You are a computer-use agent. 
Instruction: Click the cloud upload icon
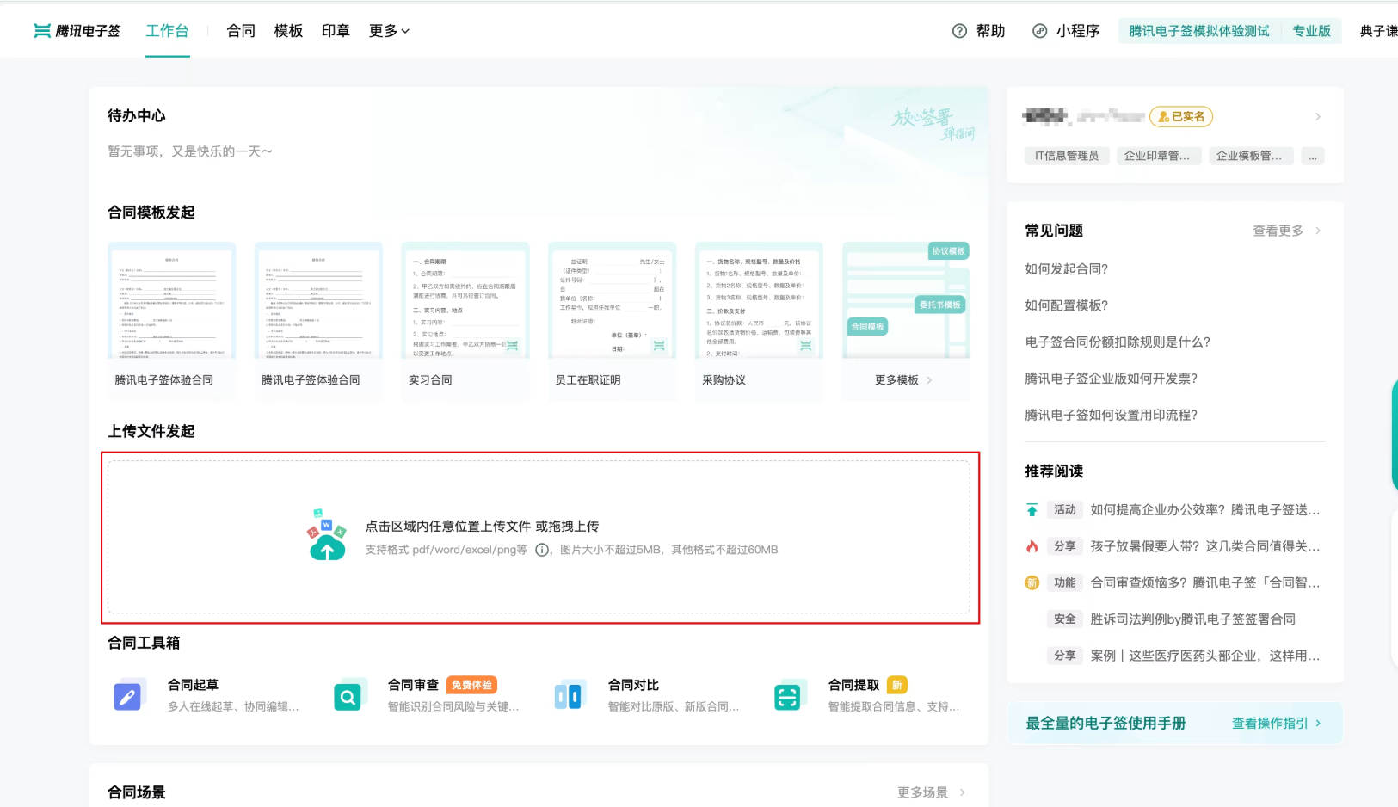327,537
